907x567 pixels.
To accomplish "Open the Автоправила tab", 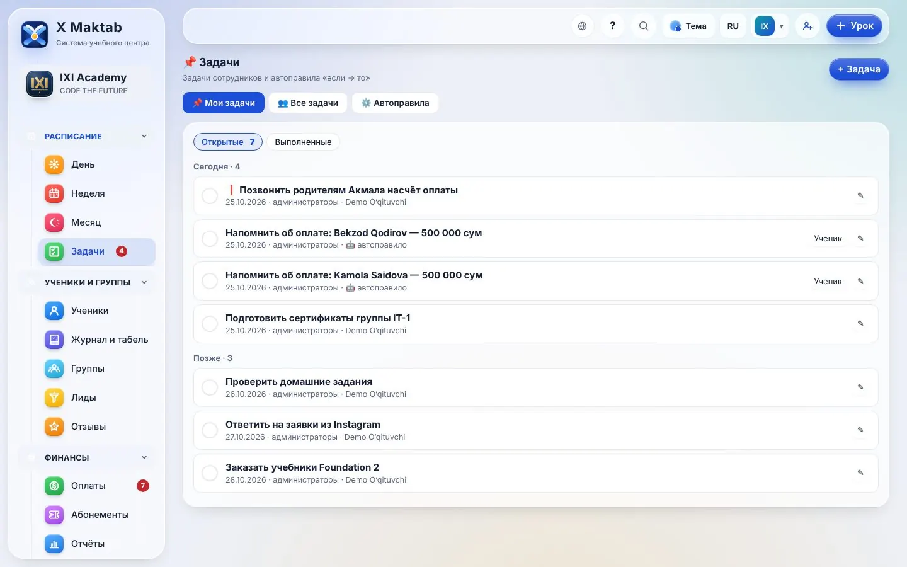I will point(395,103).
